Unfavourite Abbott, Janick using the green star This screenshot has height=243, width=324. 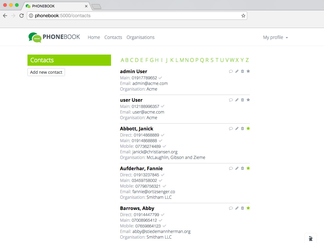point(248,129)
